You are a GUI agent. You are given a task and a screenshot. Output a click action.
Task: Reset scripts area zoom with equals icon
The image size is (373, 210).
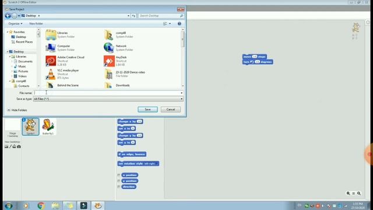point(354,193)
